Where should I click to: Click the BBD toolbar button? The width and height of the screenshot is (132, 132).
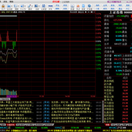58,9
